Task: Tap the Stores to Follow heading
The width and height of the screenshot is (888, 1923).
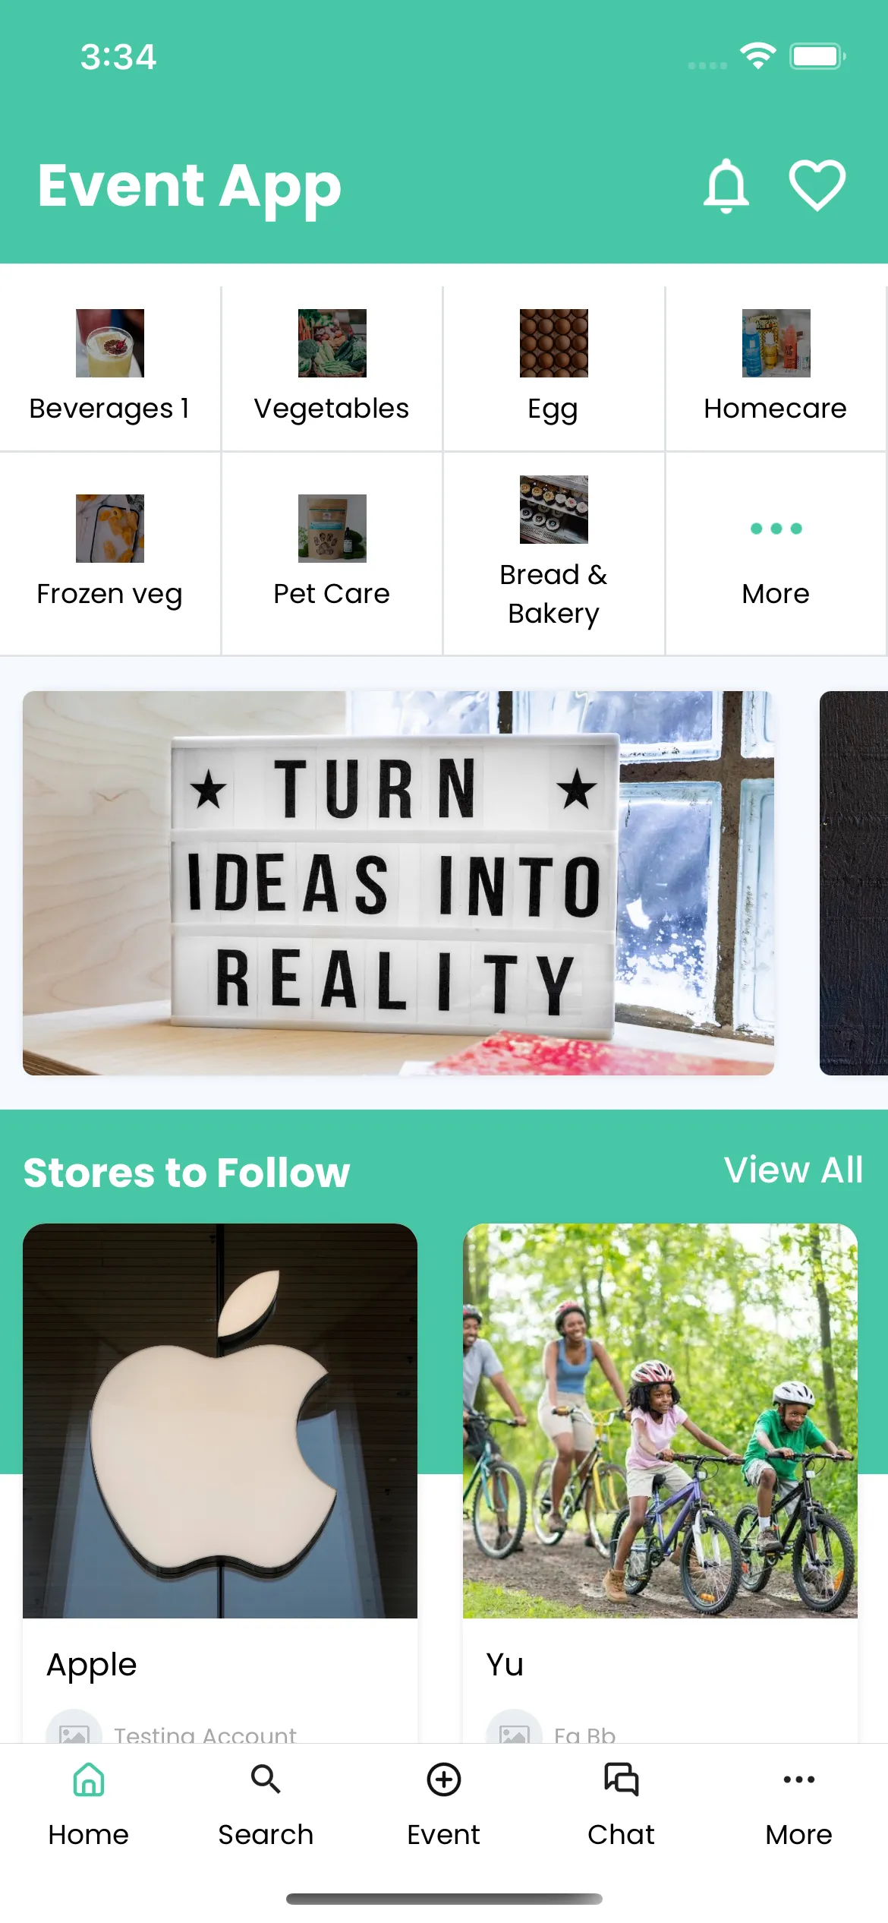Action: point(187,1173)
